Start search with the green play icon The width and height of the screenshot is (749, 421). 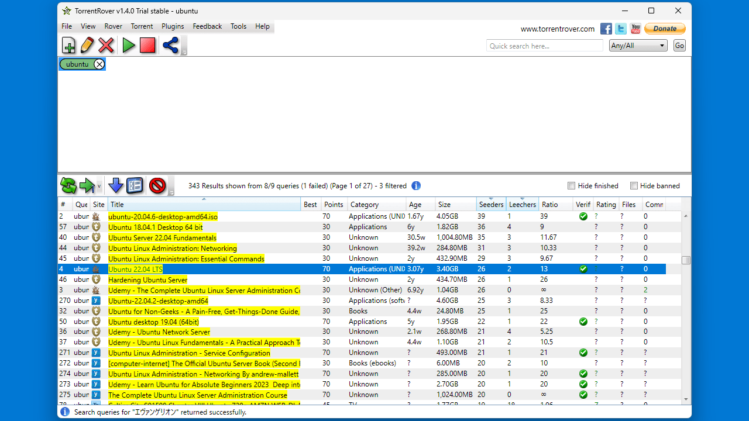[x=129, y=45]
